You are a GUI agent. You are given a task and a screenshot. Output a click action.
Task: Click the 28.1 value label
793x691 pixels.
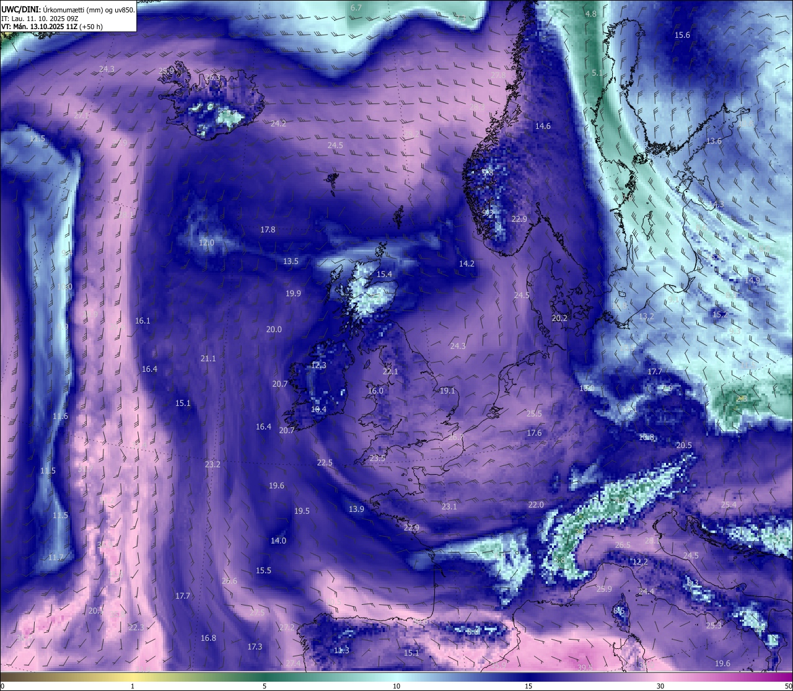click(x=652, y=540)
